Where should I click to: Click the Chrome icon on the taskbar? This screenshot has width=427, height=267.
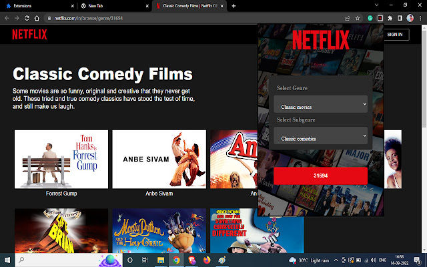(x=176, y=260)
